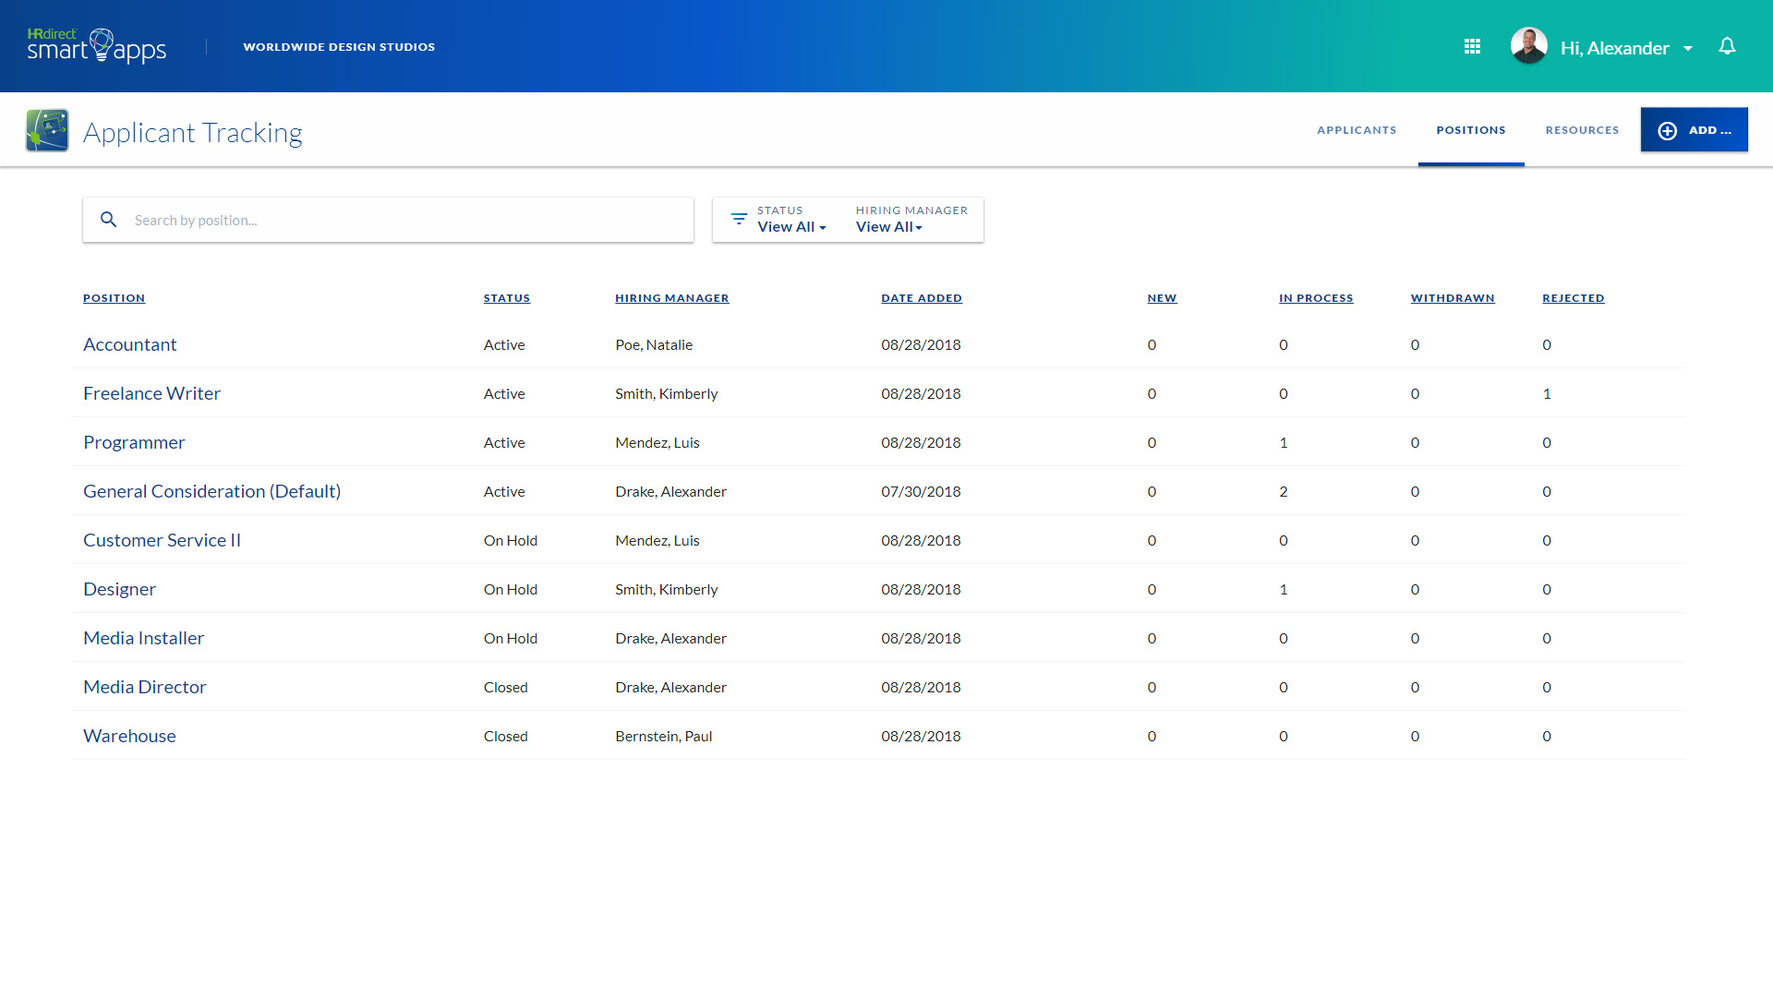Open the notifications bell
The height and width of the screenshot is (997, 1773).
(1727, 46)
